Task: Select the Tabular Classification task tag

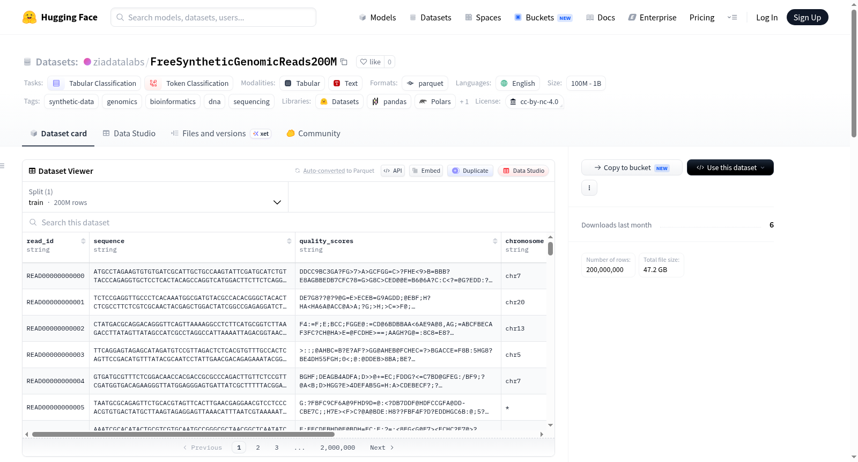Action: click(x=94, y=83)
